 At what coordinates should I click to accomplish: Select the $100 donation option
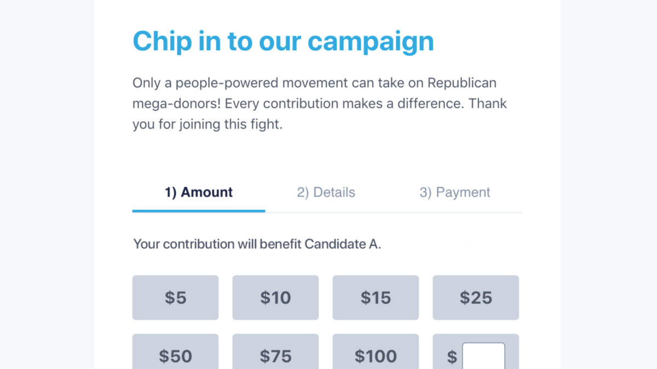point(376,355)
